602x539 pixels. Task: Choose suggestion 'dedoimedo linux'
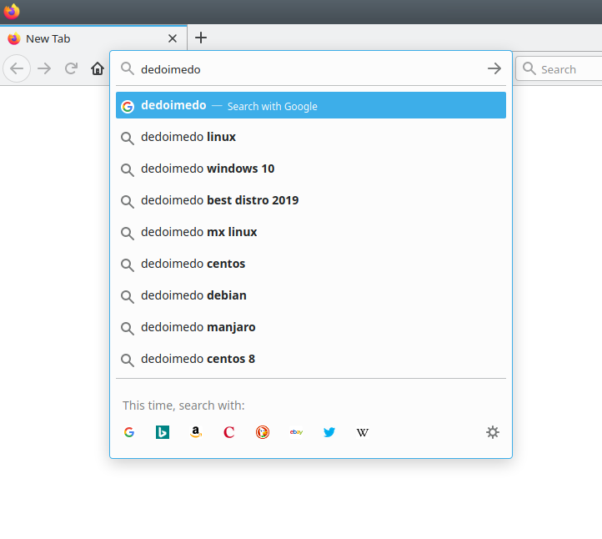[311, 137]
